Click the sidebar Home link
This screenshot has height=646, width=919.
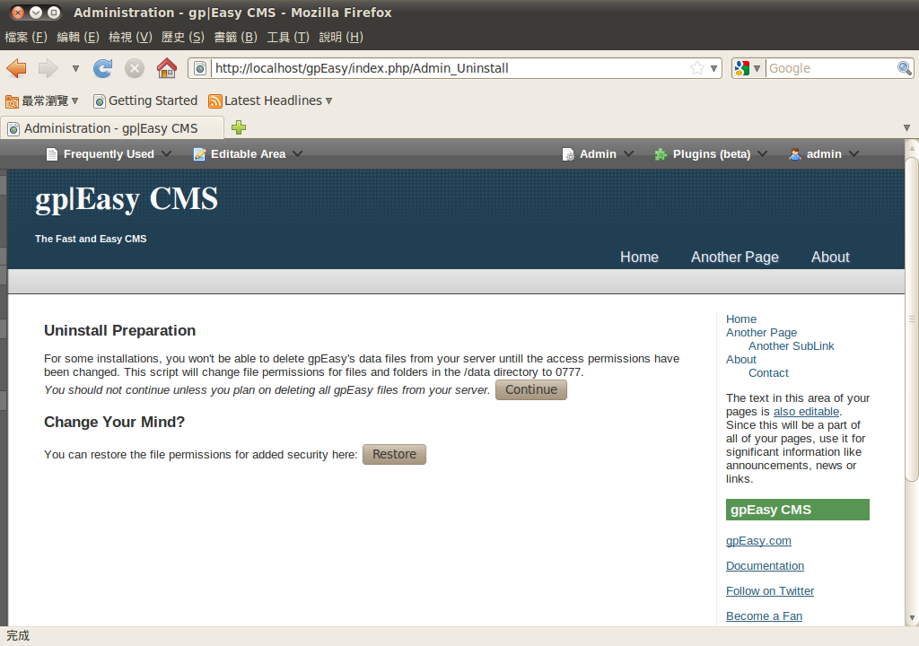click(x=740, y=319)
